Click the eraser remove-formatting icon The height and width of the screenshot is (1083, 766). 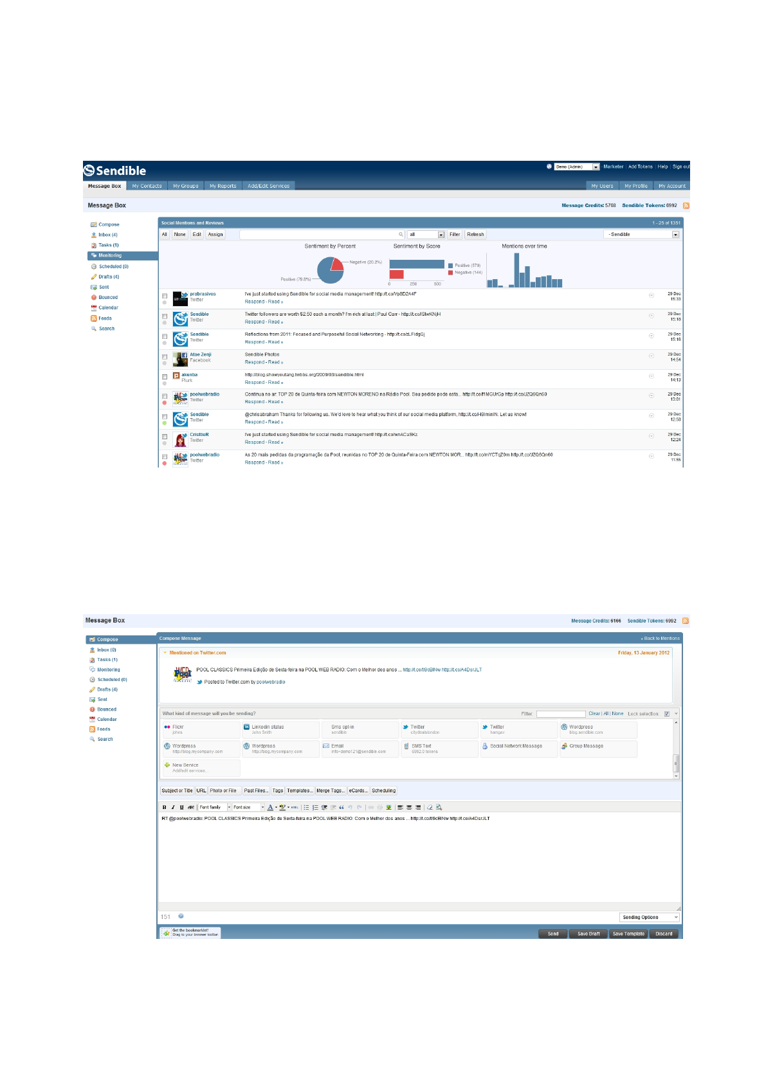(430, 807)
